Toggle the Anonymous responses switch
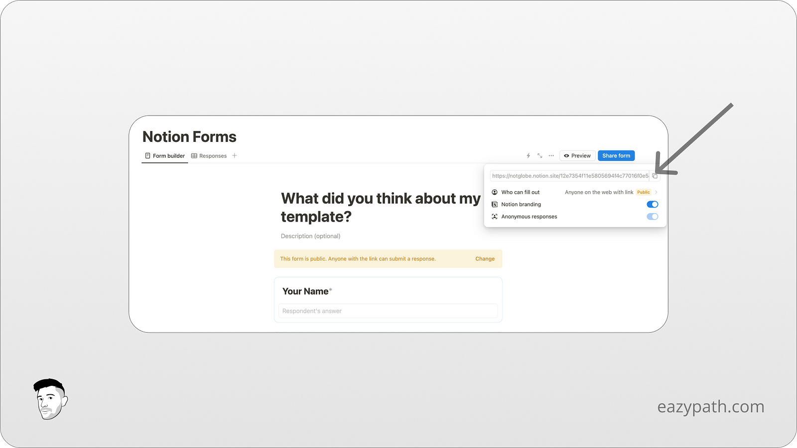The width and height of the screenshot is (797, 448). (x=653, y=216)
